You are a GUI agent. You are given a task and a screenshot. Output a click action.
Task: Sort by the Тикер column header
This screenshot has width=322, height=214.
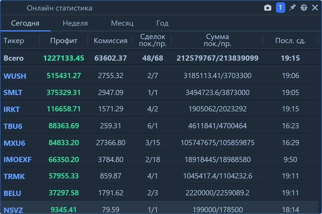tap(14, 41)
